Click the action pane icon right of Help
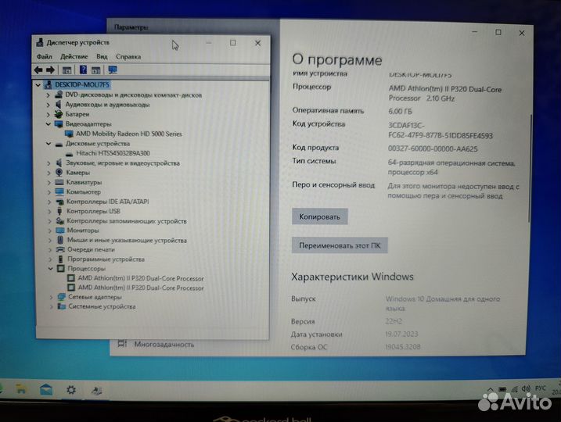 pyautogui.click(x=95, y=70)
